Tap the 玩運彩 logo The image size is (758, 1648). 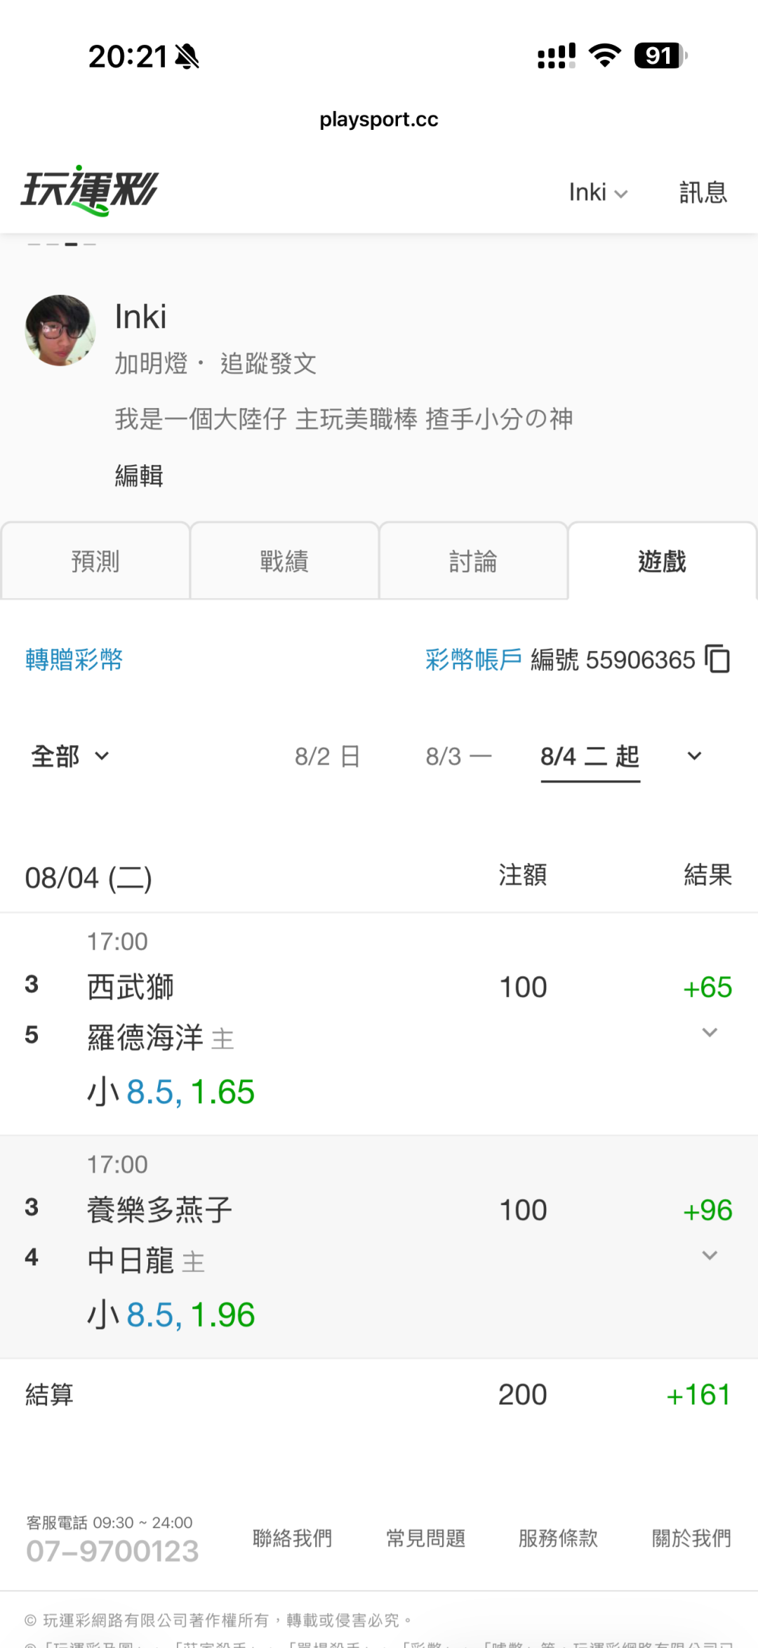89,191
